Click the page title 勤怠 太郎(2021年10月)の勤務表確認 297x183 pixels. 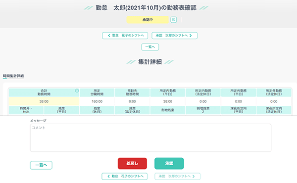[x=146, y=8]
